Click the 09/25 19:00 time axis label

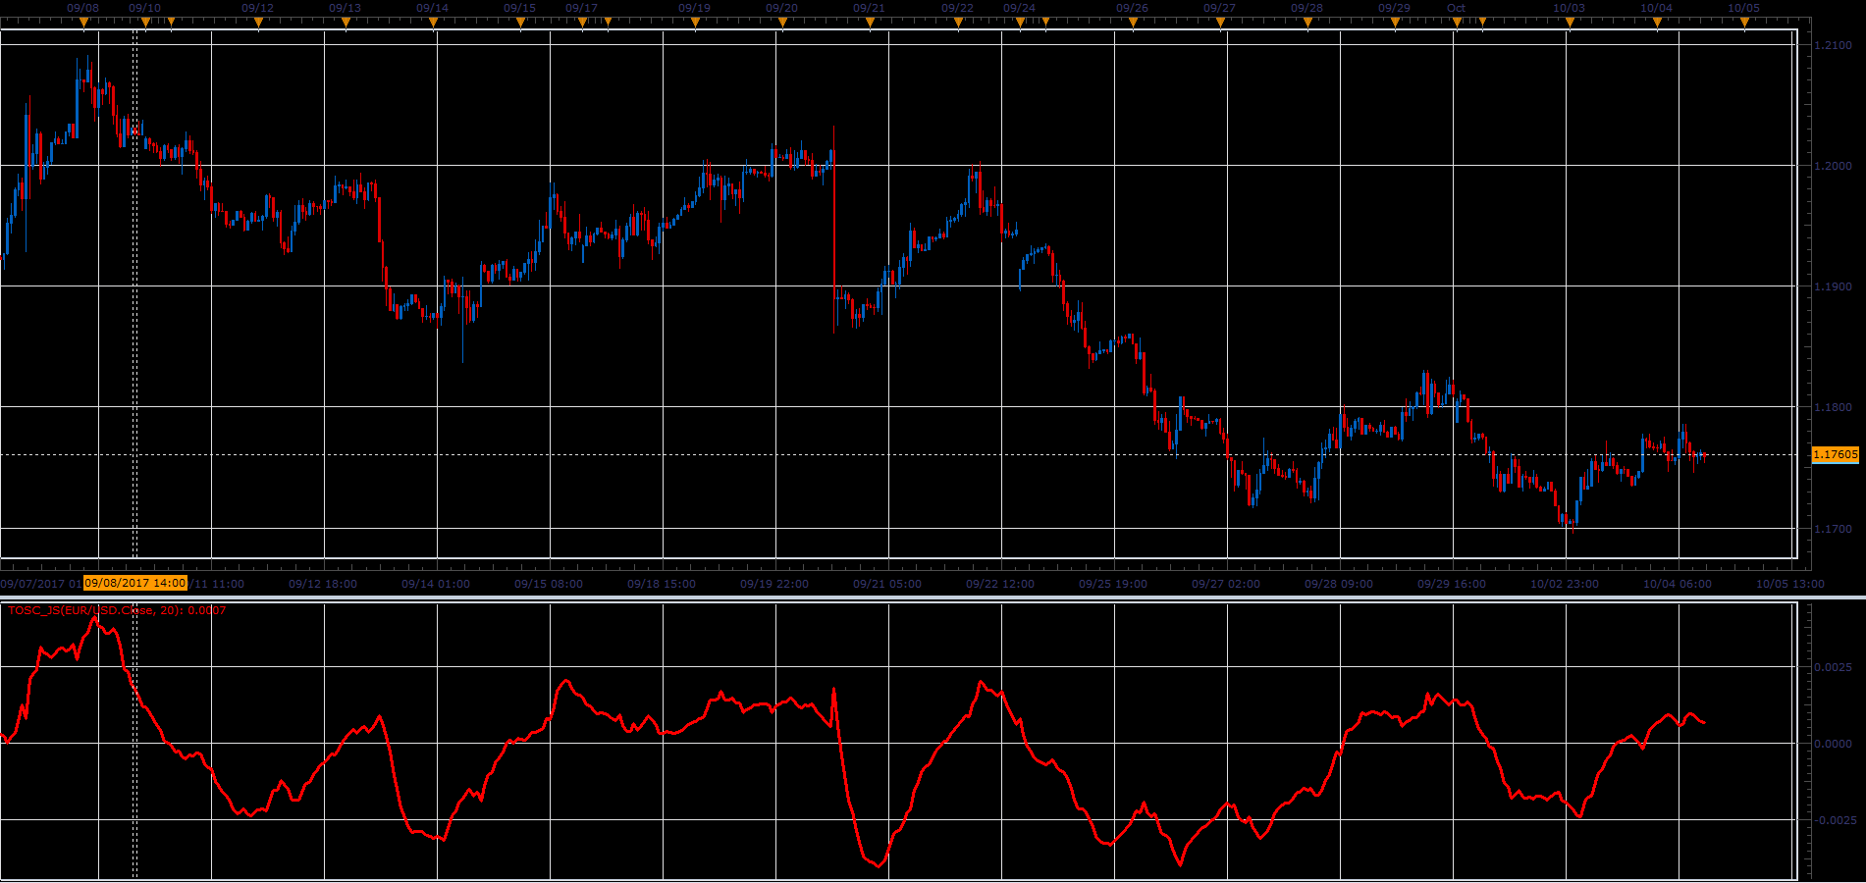click(1113, 584)
